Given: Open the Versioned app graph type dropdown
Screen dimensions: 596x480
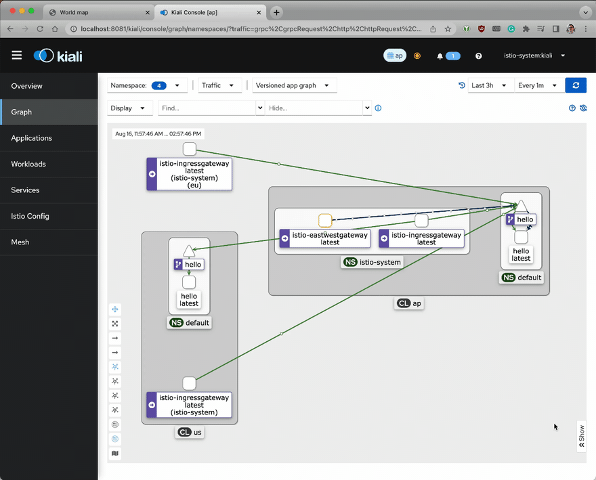Looking at the screenshot, I should click(294, 85).
